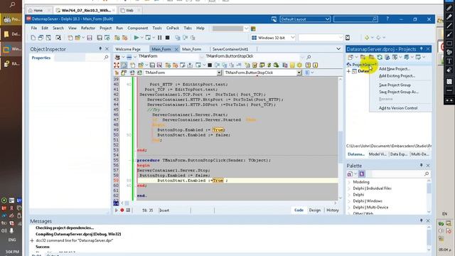This screenshot has height=256, width=455.
Task: Click the Palette search field
Action: (x=400, y=174)
